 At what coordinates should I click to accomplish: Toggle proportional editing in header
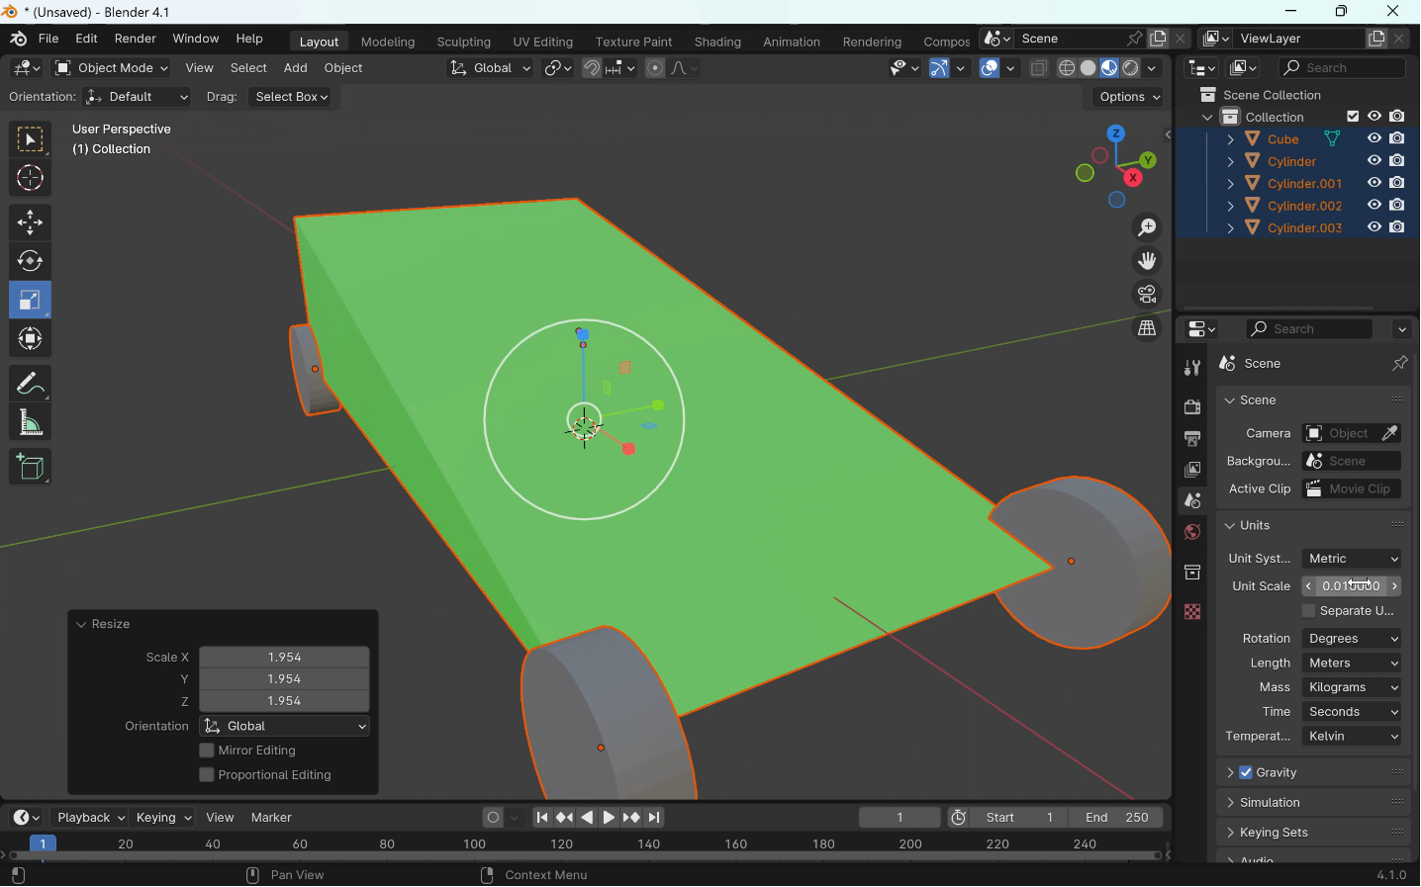click(655, 68)
